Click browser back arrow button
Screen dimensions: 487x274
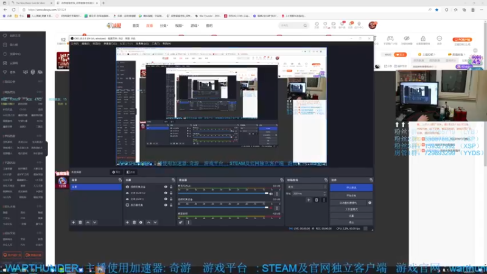(x=5, y=10)
